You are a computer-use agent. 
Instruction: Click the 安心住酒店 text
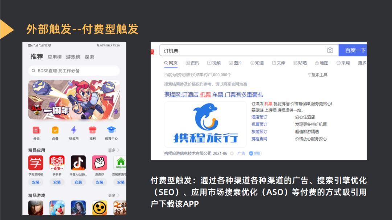(305, 117)
